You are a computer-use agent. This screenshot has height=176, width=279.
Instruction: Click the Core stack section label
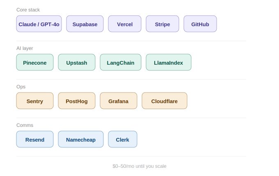click(28, 9)
